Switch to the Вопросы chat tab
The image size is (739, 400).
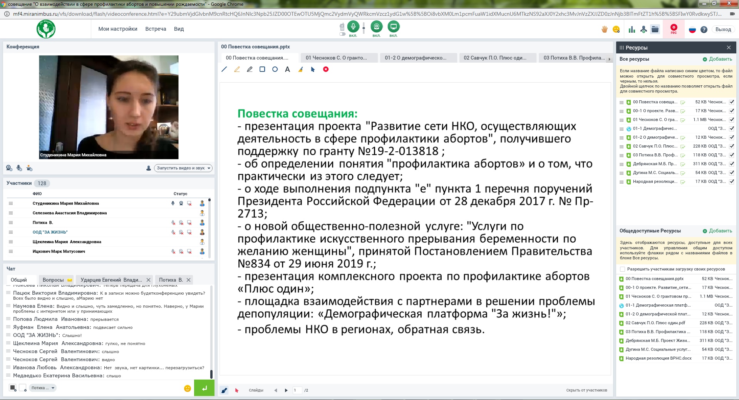[57, 280]
